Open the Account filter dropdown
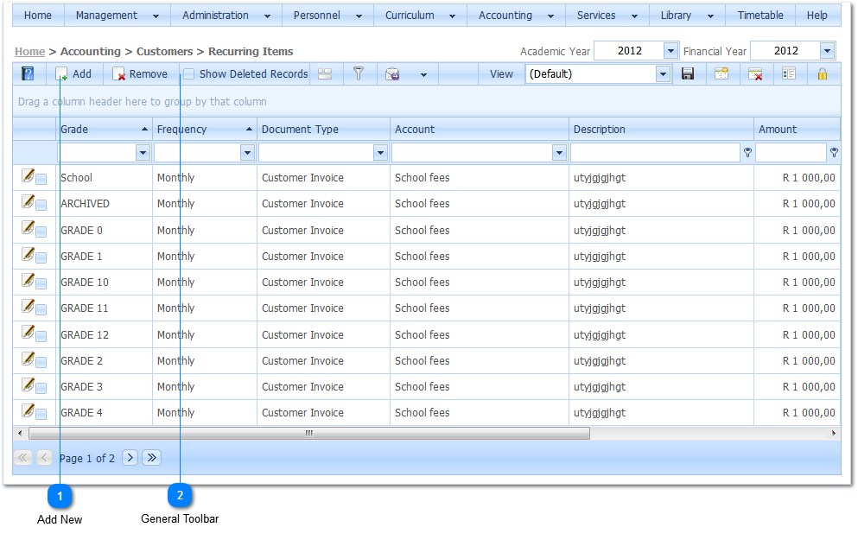This screenshot has height=540, width=858. [x=559, y=153]
